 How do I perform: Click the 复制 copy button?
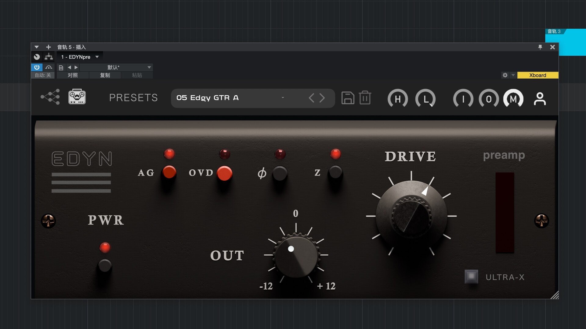pyautogui.click(x=105, y=75)
